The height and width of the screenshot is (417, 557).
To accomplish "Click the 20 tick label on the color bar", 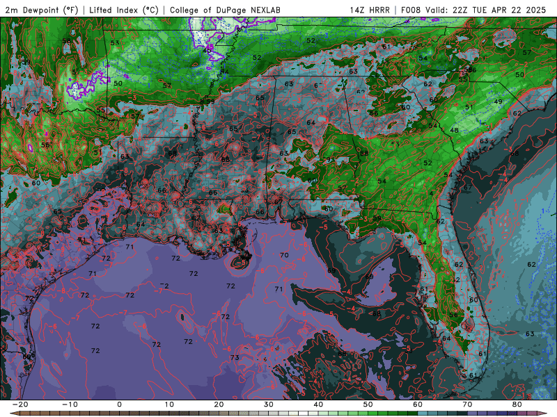I will coord(219,404).
